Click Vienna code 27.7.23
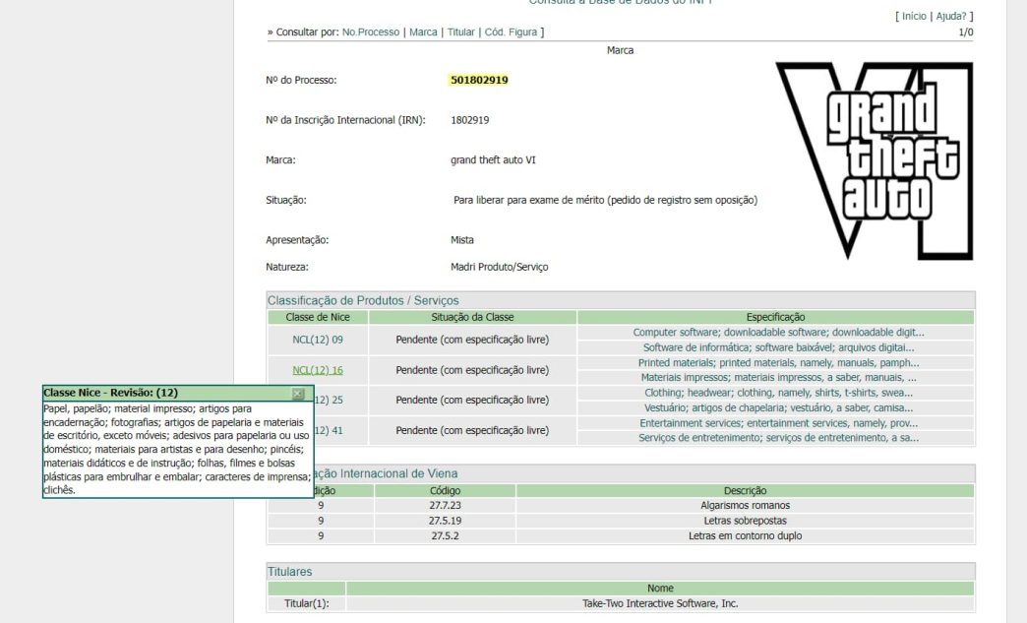Screen dimensions: 1027x623 tap(445, 506)
